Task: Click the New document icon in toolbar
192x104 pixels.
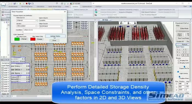Action: pos(9,4)
